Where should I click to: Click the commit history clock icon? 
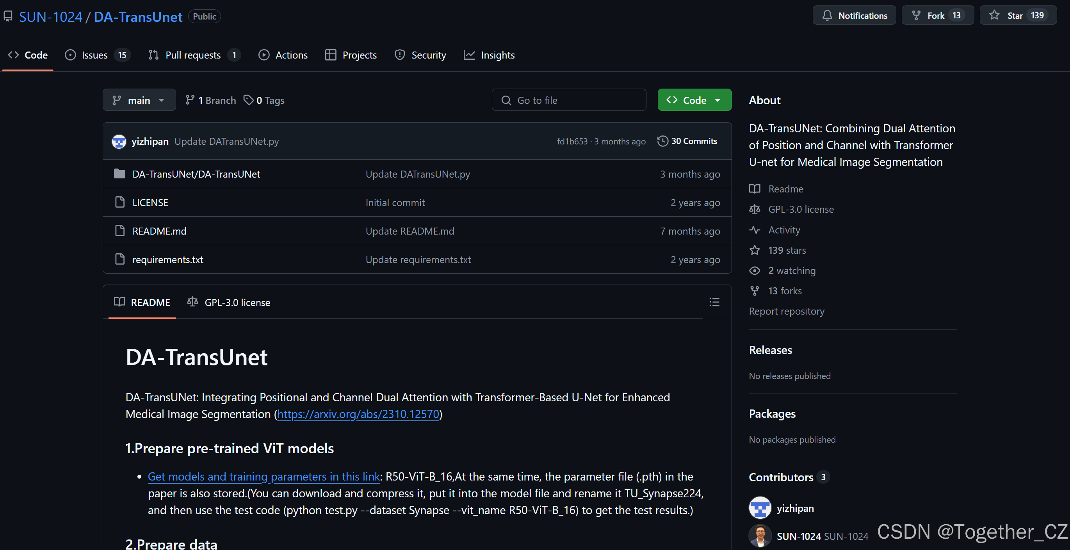point(662,141)
